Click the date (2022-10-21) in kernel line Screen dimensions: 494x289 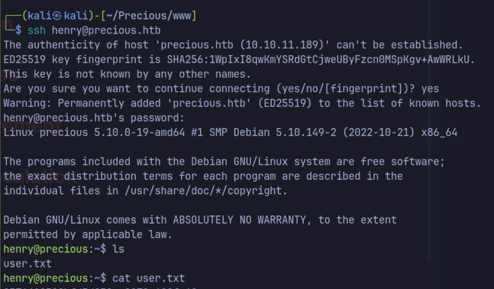point(379,133)
